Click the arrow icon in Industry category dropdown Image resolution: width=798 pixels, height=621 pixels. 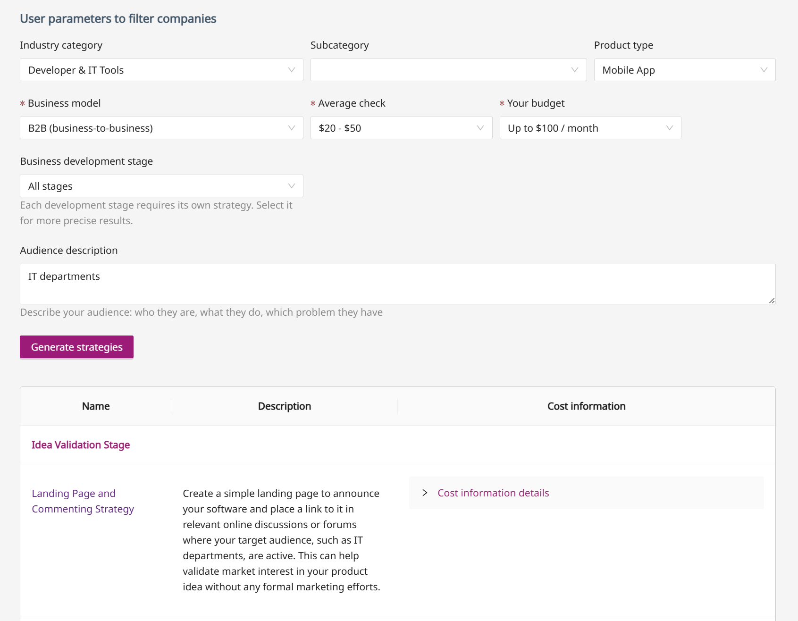coord(292,70)
